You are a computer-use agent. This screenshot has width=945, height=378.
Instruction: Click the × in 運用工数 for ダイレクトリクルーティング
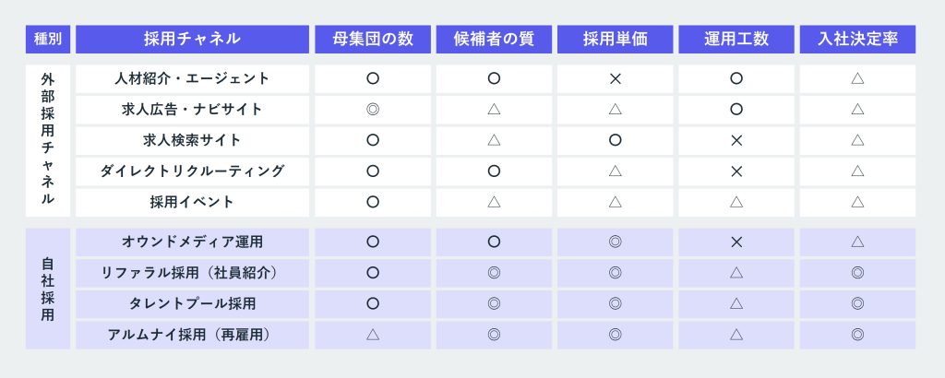736,171
